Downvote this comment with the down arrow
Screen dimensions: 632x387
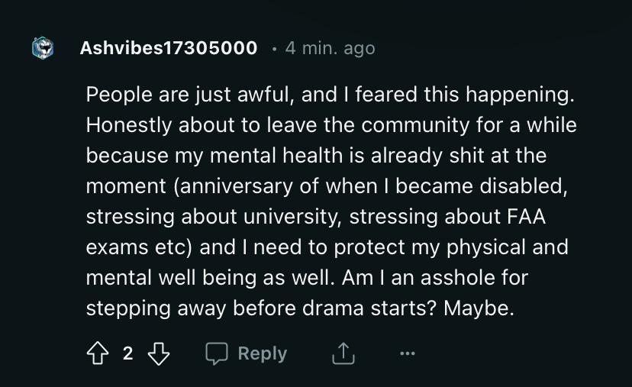click(x=157, y=353)
